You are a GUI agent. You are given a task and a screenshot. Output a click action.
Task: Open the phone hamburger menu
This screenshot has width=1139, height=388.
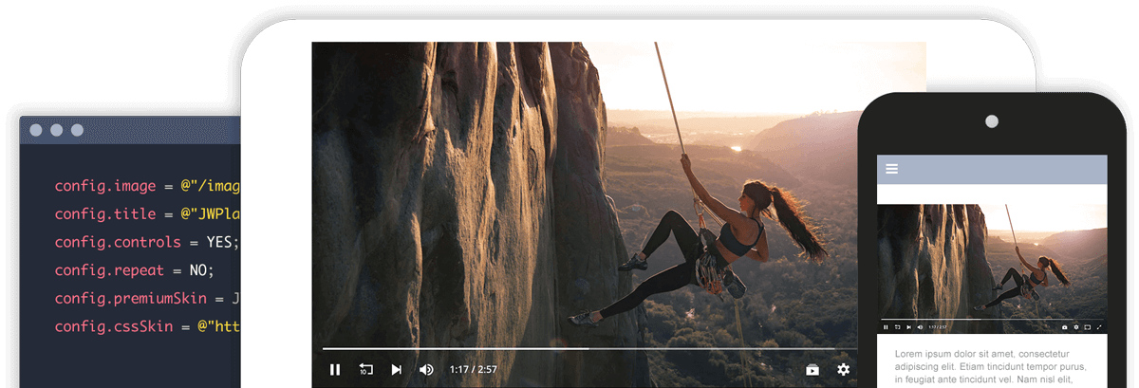[x=891, y=169]
